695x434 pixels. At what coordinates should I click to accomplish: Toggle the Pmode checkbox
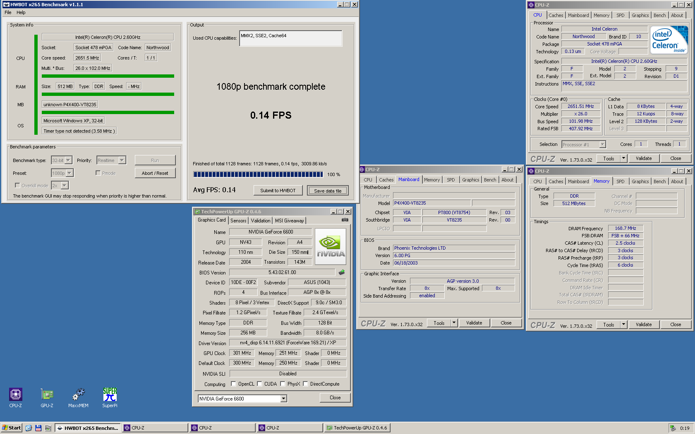click(x=98, y=173)
